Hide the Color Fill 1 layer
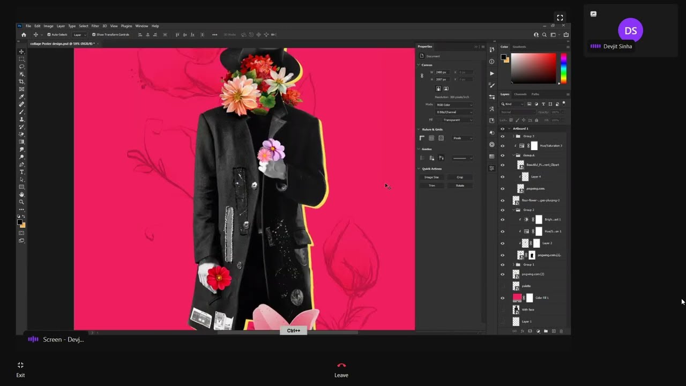Screen dimensions: 686x386 pyautogui.click(x=502, y=298)
